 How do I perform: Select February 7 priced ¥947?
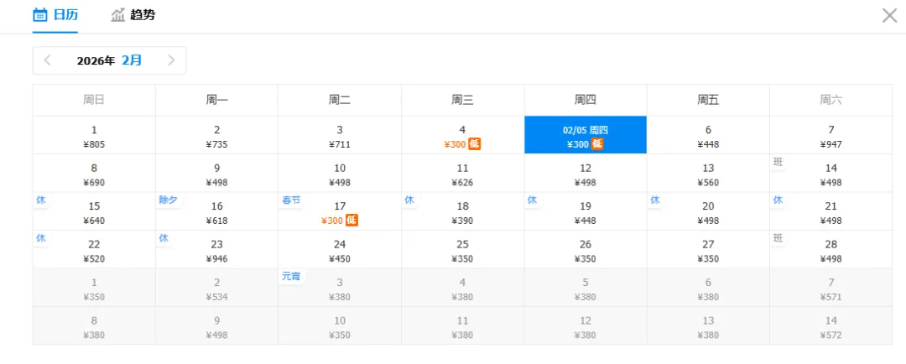coord(830,135)
